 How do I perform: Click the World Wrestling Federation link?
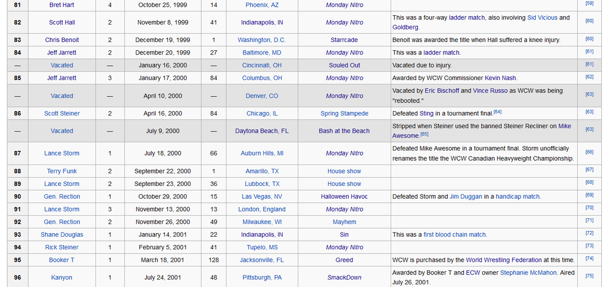click(504, 260)
